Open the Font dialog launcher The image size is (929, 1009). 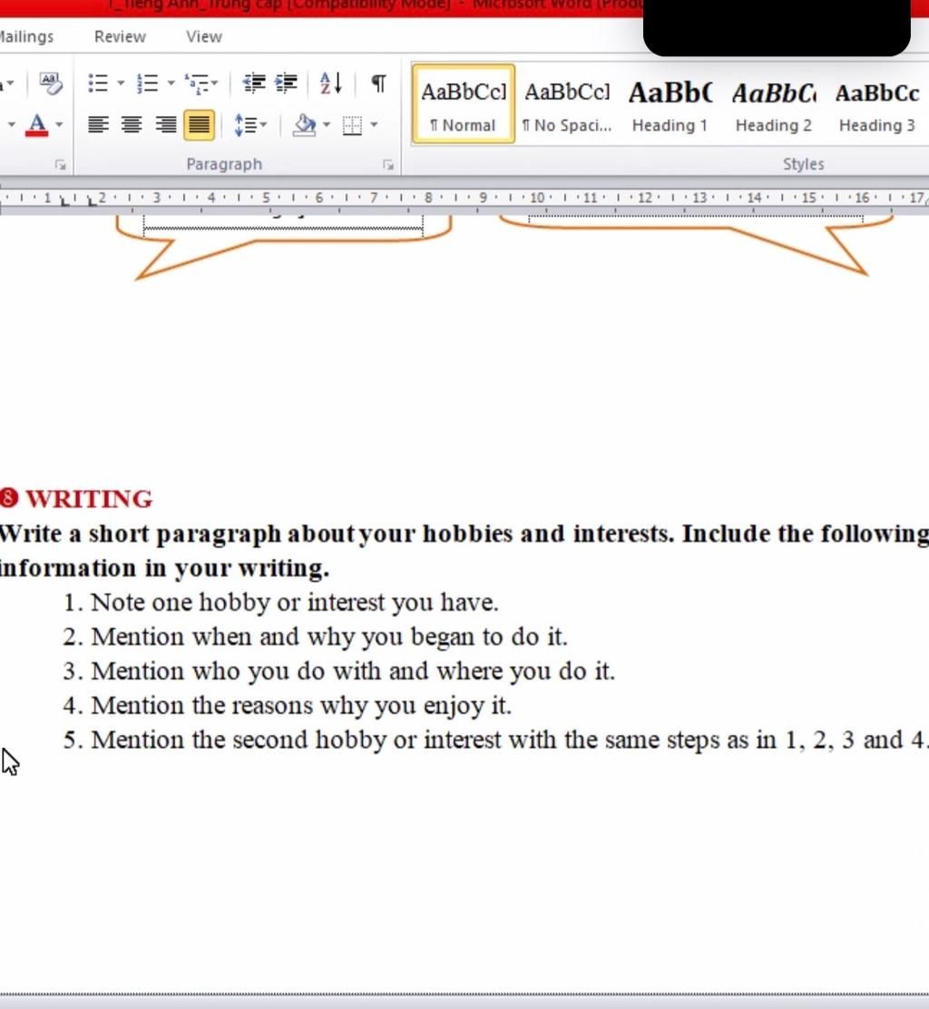[x=61, y=165]
